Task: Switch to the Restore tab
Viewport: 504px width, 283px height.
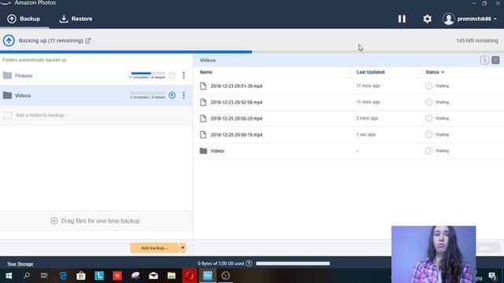Action: click(x=76, y=19)
